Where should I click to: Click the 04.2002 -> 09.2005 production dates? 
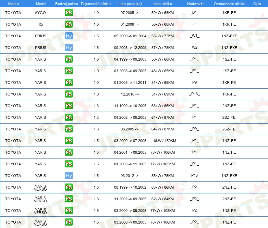coord(130,117)
